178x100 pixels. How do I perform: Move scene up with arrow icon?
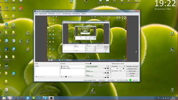pos(41,77)
